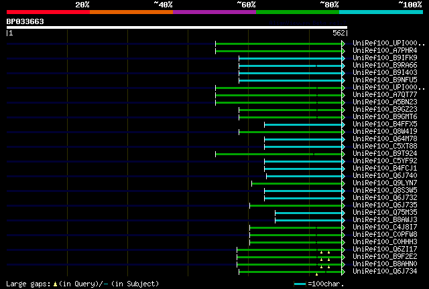Select the UniRef100_C5YF92 label
Viewport: 429px width, 289px height.
385,161
